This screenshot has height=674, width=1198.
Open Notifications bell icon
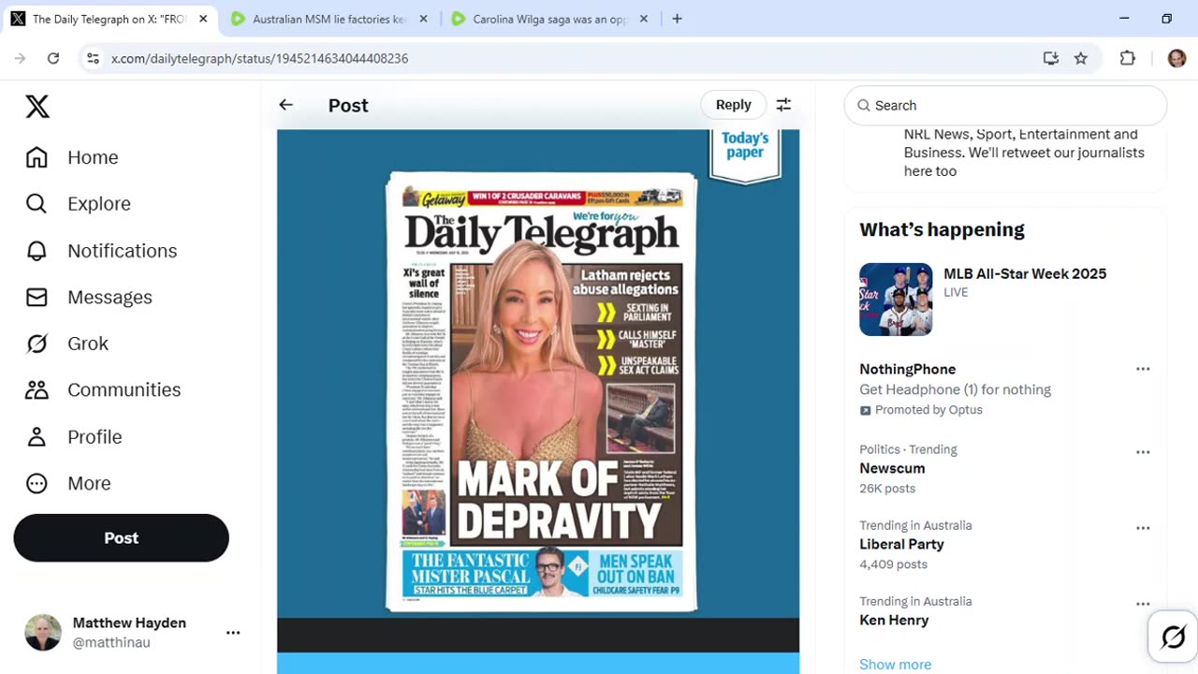tap(37, 250)
